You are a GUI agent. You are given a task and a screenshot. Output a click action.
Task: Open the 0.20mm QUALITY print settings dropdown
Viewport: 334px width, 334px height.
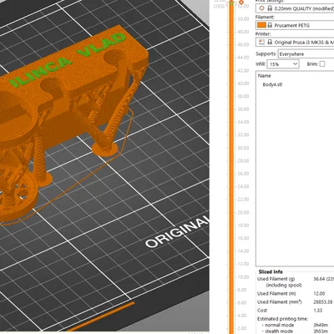tap(295, 8)
